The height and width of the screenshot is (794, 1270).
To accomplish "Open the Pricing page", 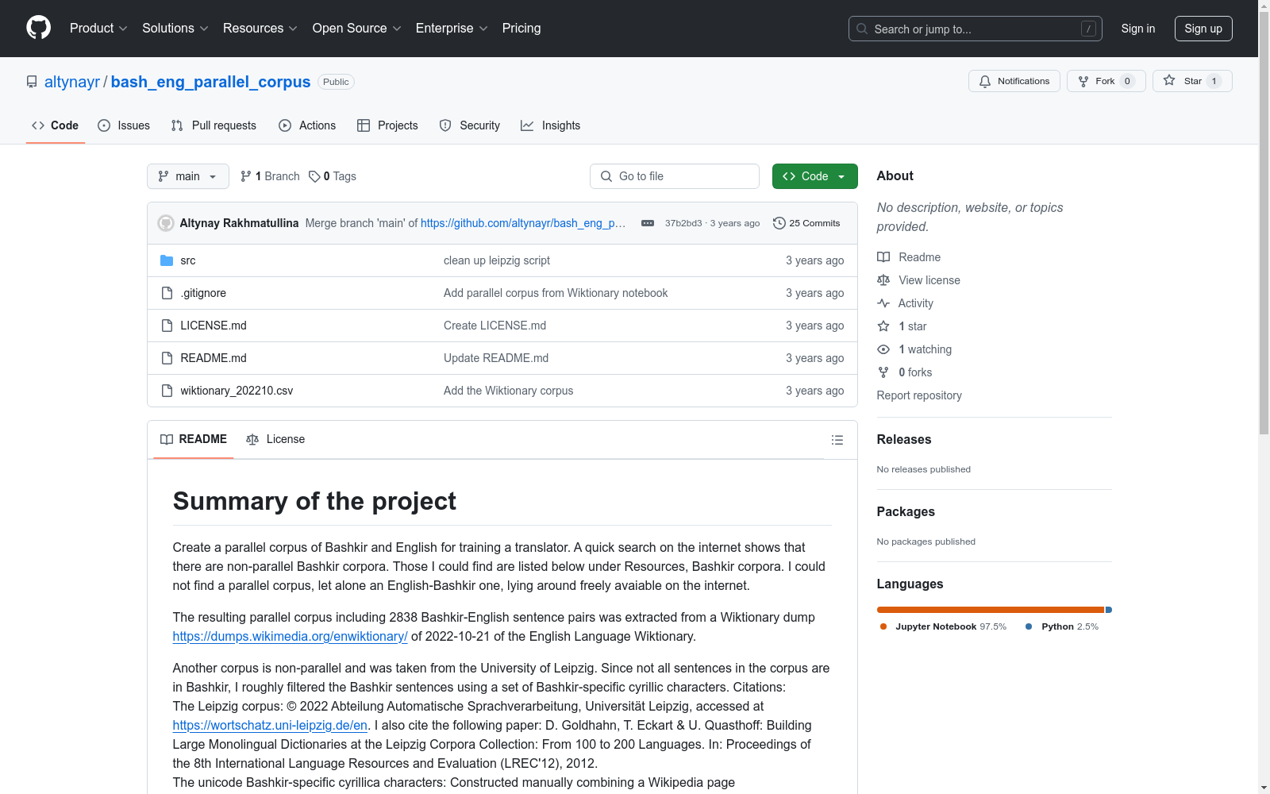I will click(x=521, y=29).
